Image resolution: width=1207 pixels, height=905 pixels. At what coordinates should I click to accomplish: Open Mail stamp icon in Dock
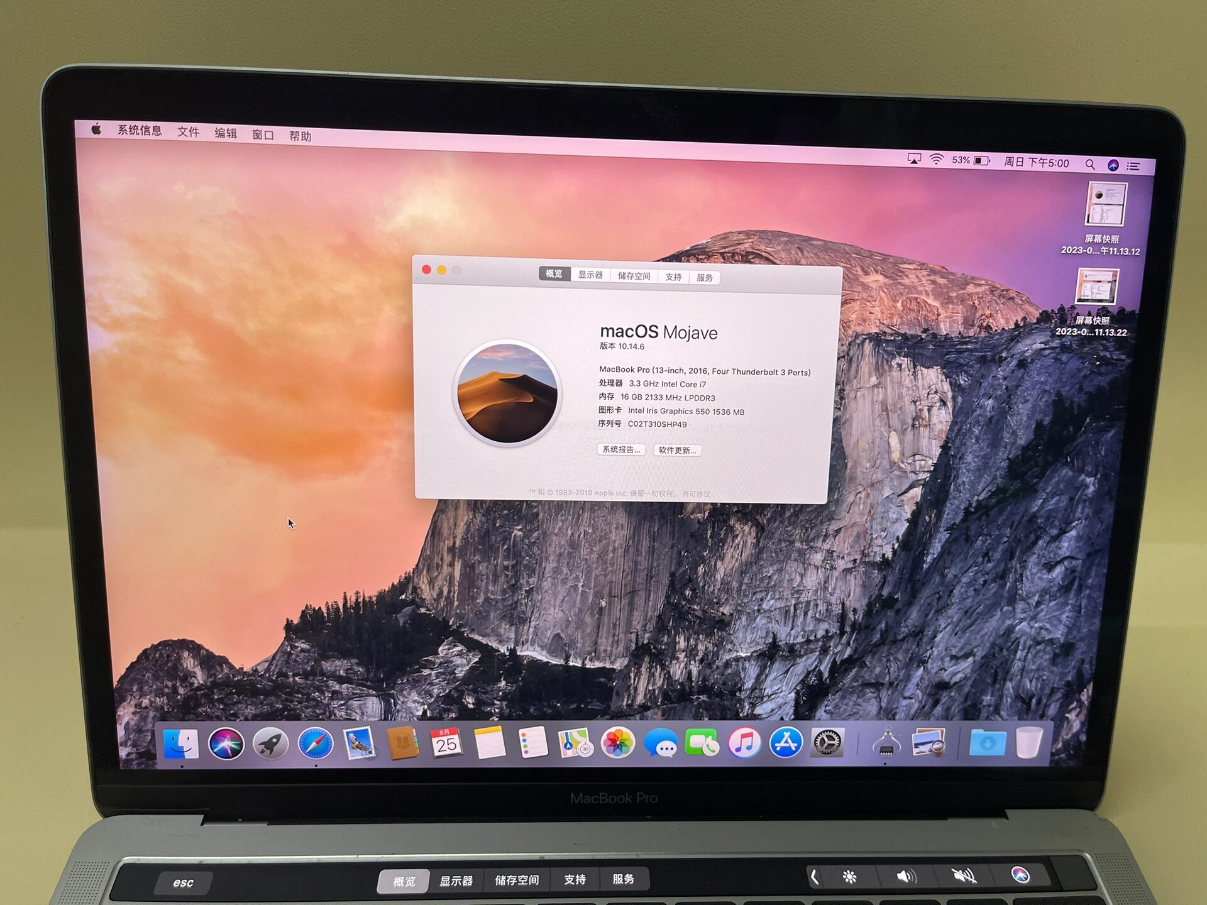click(x=359, y=743)
